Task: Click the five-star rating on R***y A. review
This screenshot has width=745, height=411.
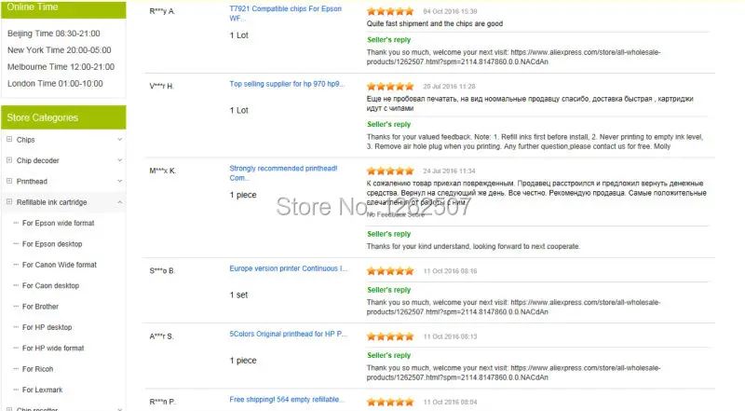Action: pos(390,11)
